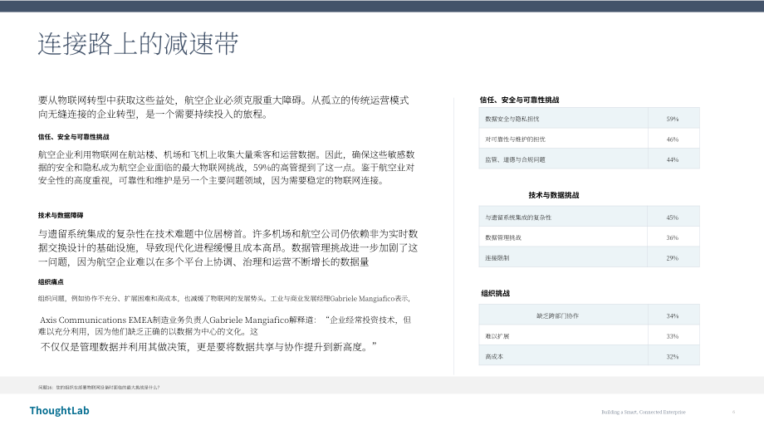This screenshot has height=430, width=764.
Task: Click the "34%" value cell
Action: click(x=673, y=315)
